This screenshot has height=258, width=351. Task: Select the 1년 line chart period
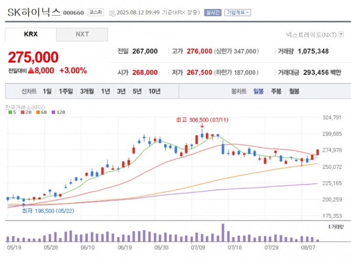point(105,91)
